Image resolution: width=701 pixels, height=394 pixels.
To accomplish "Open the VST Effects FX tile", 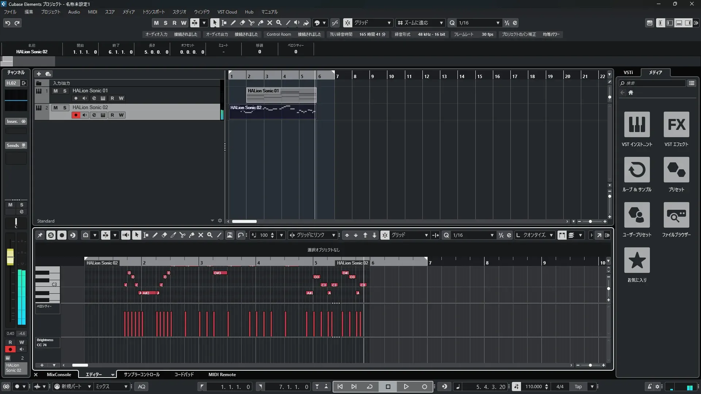I will 676,124.
